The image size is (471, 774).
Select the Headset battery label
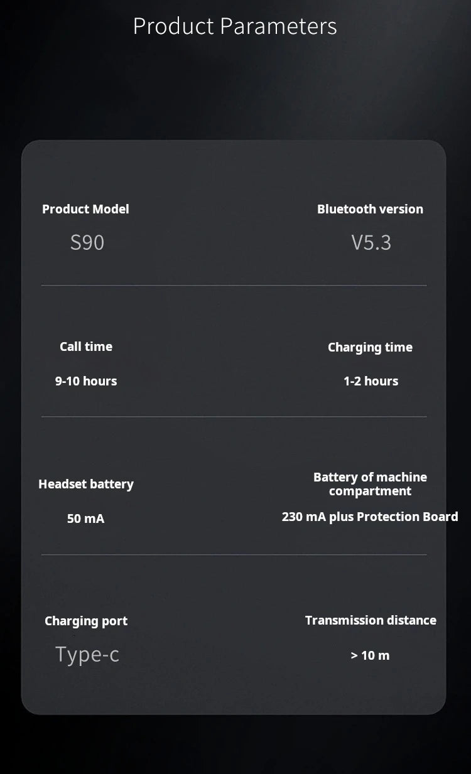86,484
